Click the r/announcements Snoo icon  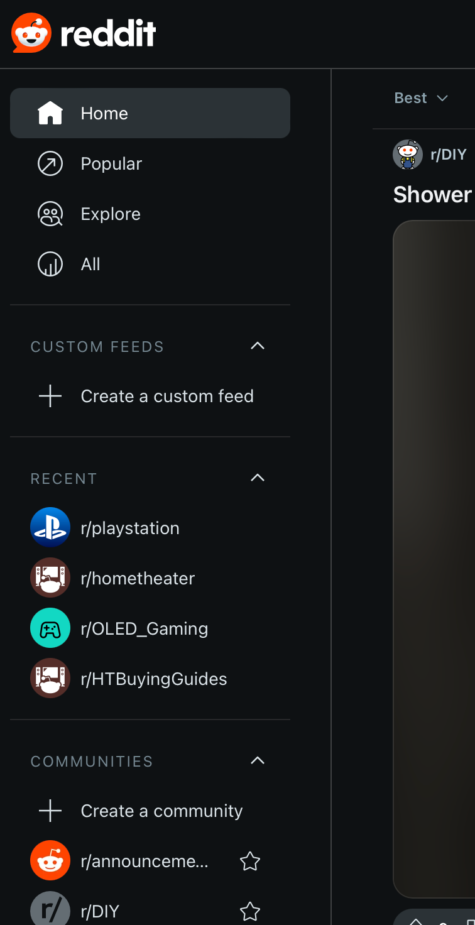(50, 860)
